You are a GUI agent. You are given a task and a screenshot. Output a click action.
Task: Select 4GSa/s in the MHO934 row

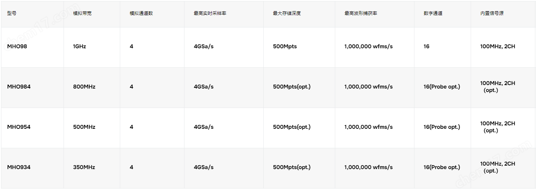(x=204, y=167)
